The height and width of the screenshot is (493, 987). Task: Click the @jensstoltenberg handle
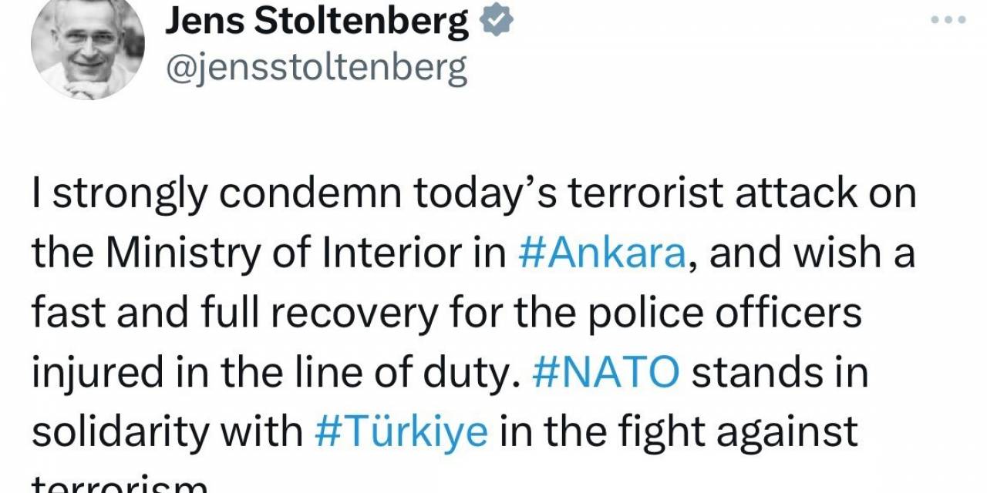(316, 65)
